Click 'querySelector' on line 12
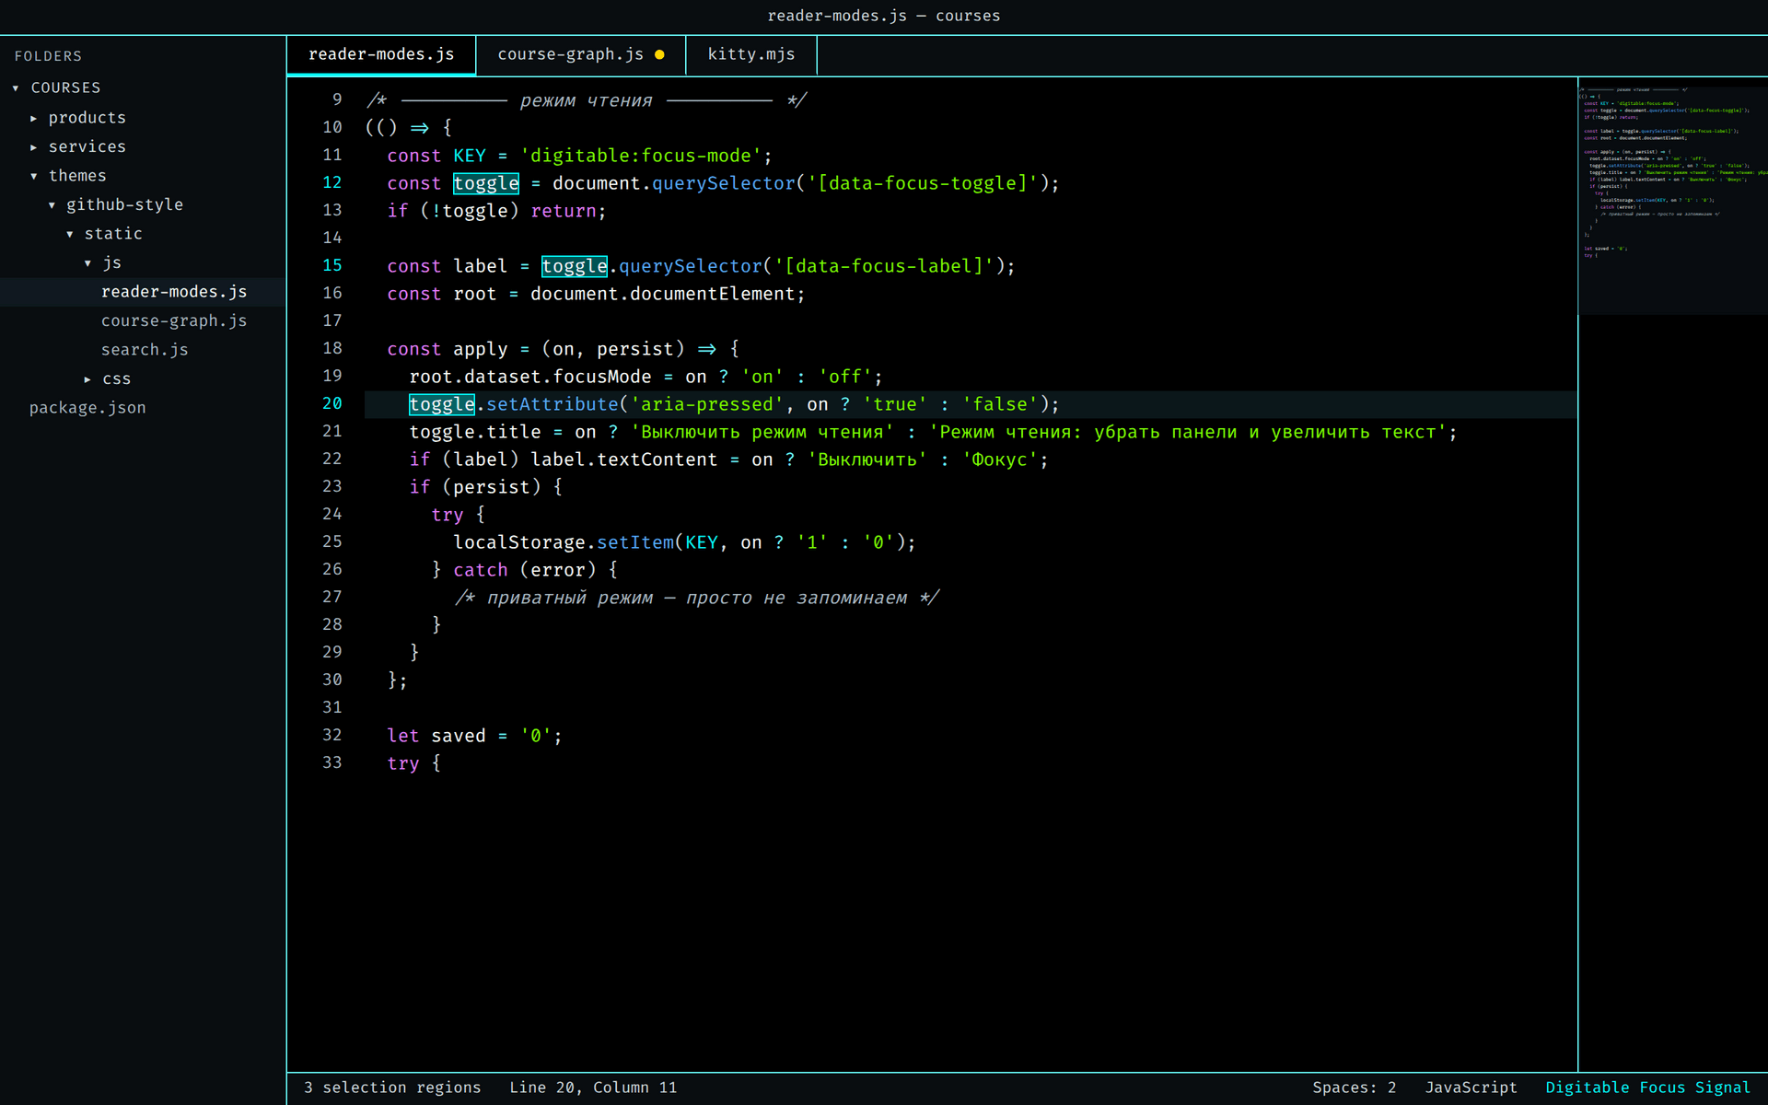1768x1105 pixels. (x=724, y=183)
